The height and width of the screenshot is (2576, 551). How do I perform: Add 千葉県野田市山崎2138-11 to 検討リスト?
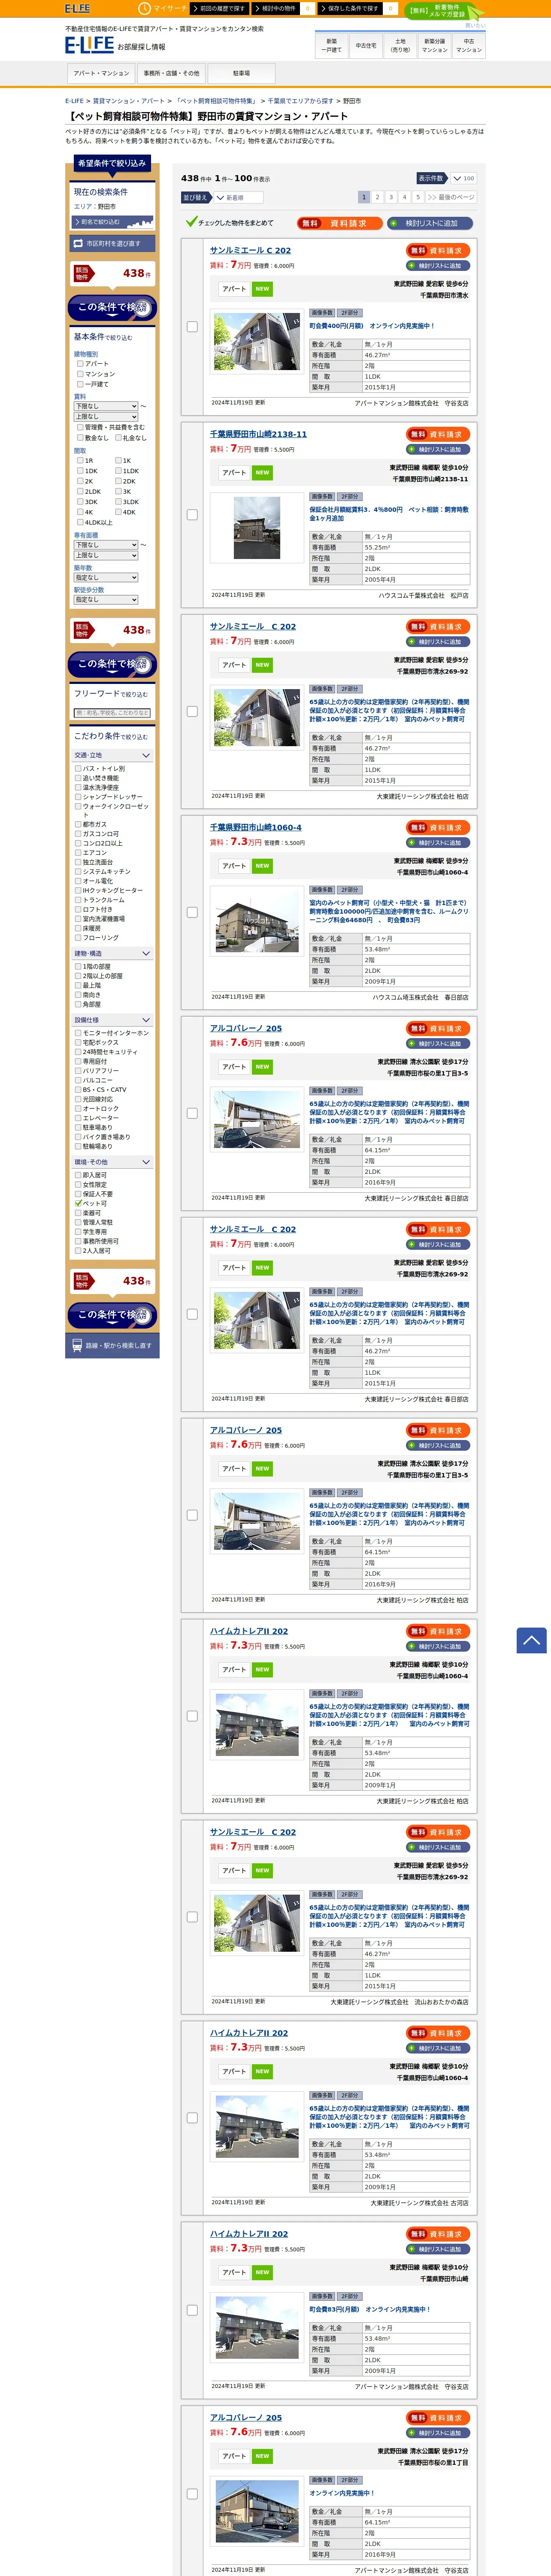click(438, 449)
